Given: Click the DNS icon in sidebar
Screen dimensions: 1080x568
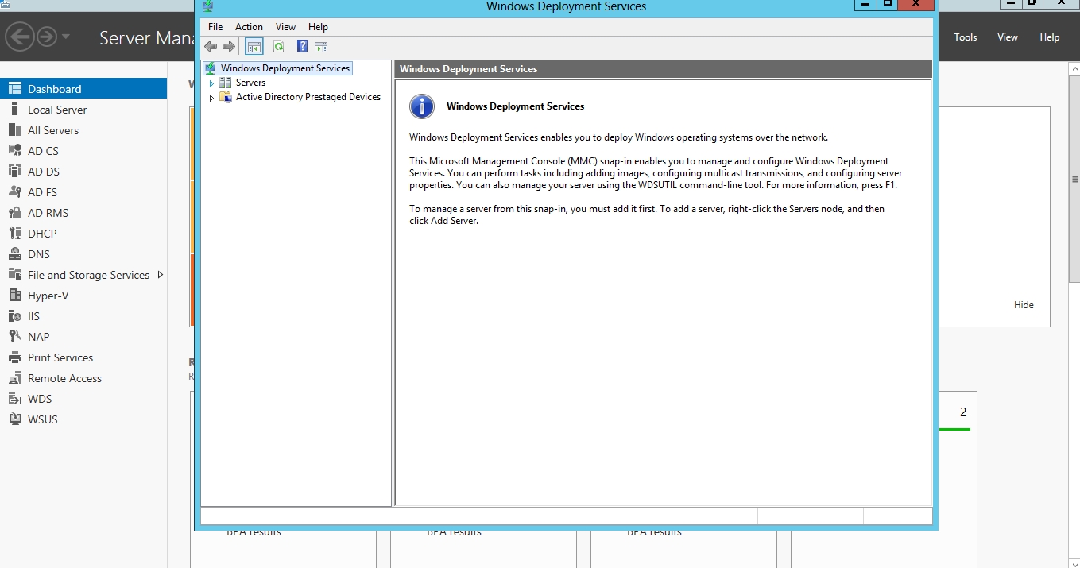Looking at the screenshot, I should click(14, 254).
